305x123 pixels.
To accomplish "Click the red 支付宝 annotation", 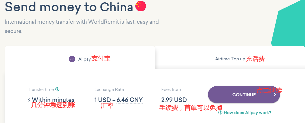I will tap(101, 59).
